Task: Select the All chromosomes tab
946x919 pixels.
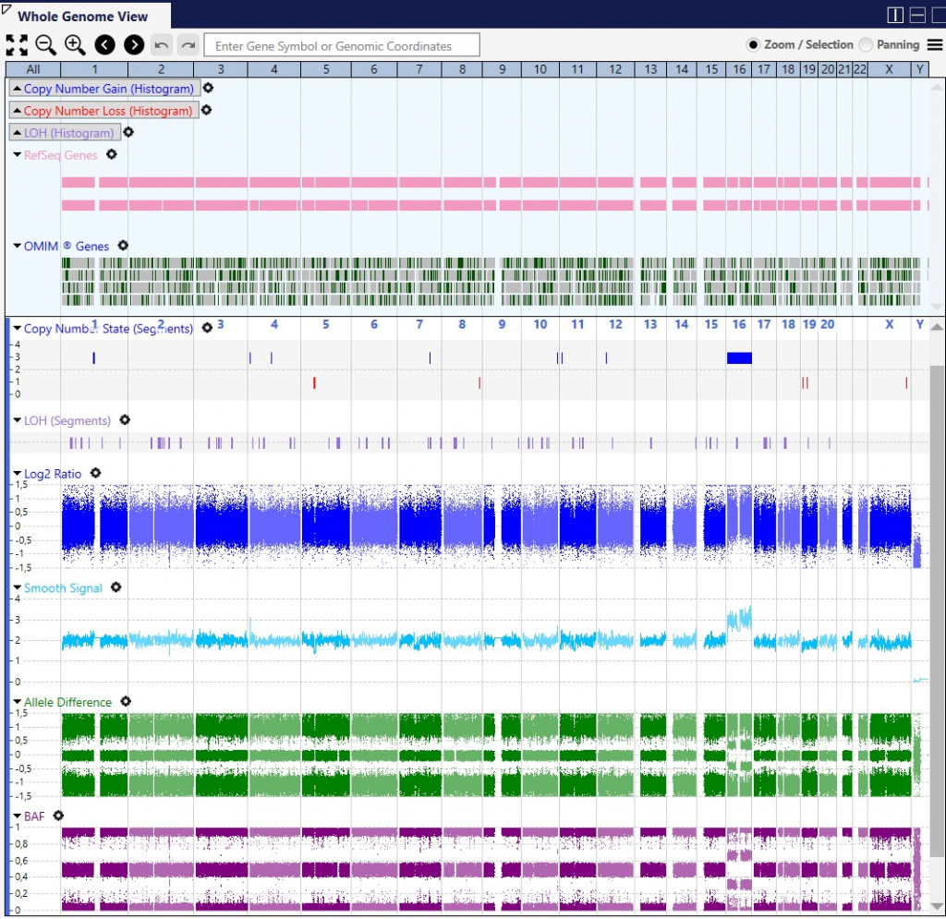Action: pos(33,69)
